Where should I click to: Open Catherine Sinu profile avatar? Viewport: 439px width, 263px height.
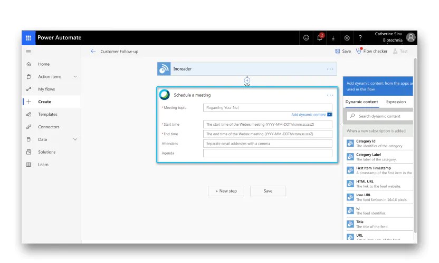click(x=411, y=37)
